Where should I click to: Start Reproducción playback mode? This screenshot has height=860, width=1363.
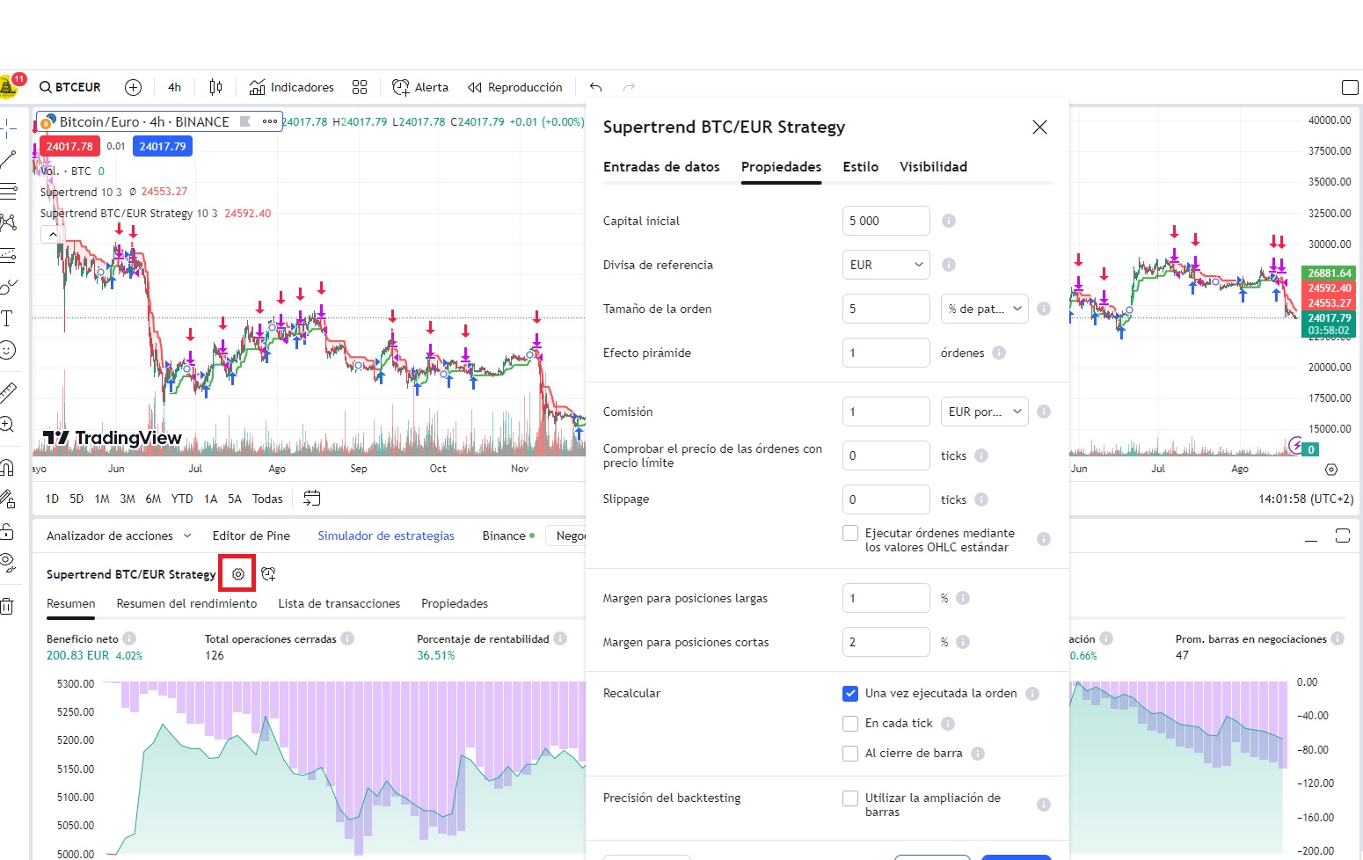[x=515, y=87]
